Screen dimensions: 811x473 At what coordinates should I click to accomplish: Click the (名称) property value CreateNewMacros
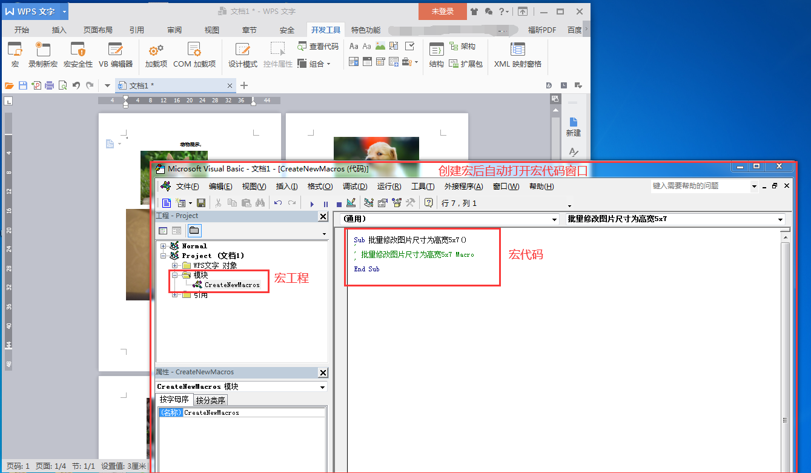click(x=254, y=412)
